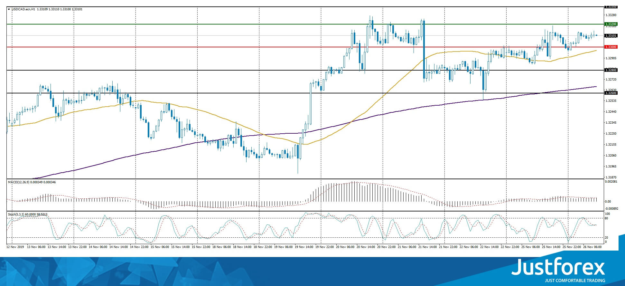Click the 14 Nov 06:00 time label

tap(98, 247)
